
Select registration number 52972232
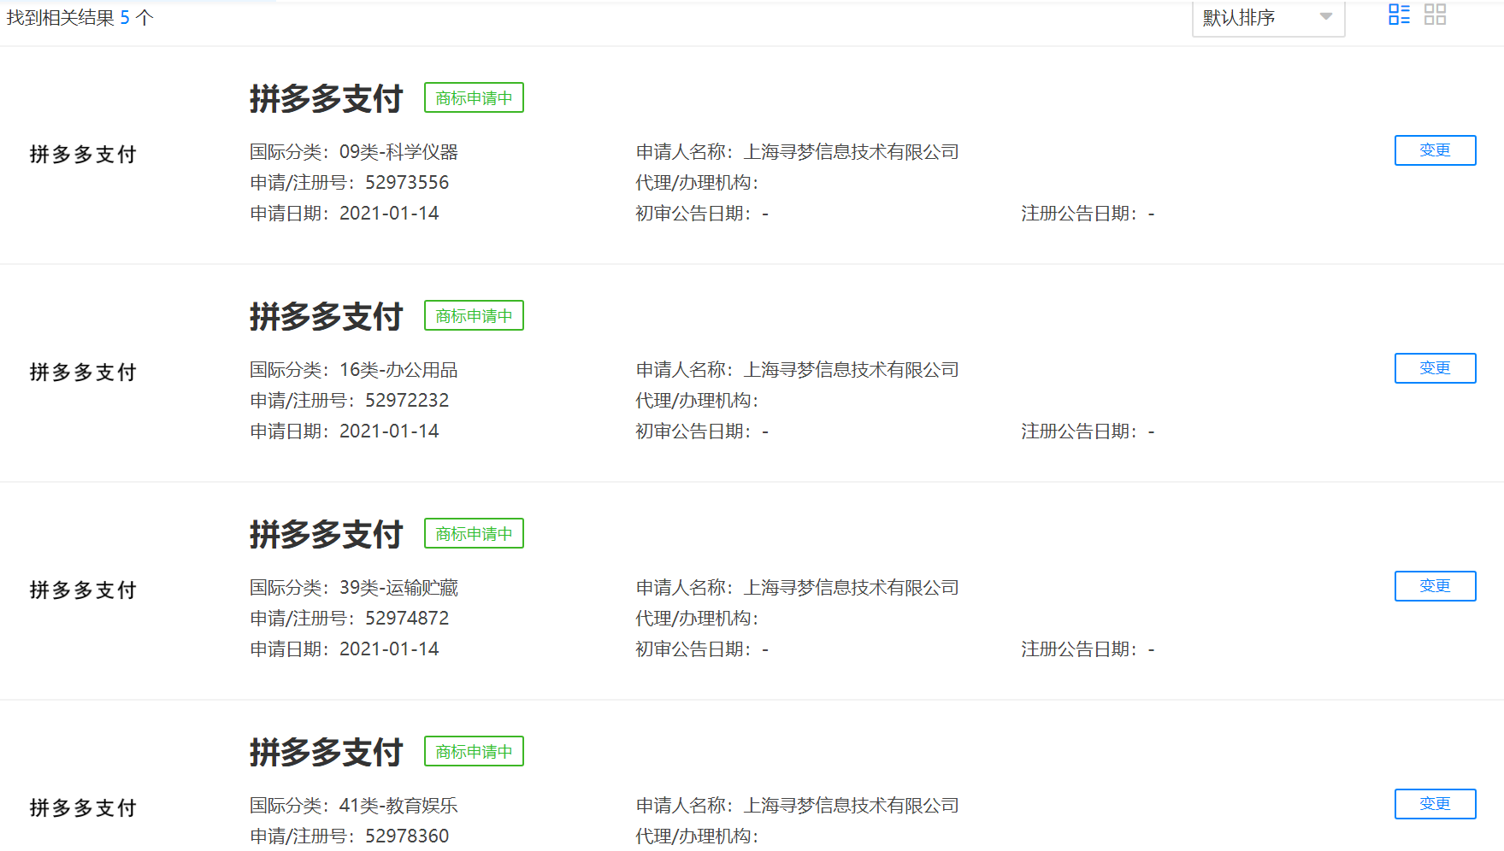click(407, 401)
